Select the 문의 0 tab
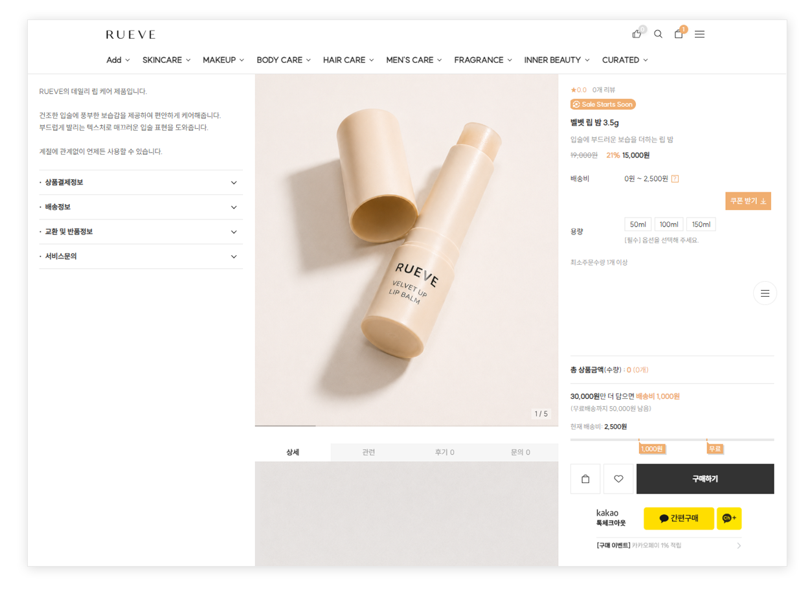 coord(520,452)
